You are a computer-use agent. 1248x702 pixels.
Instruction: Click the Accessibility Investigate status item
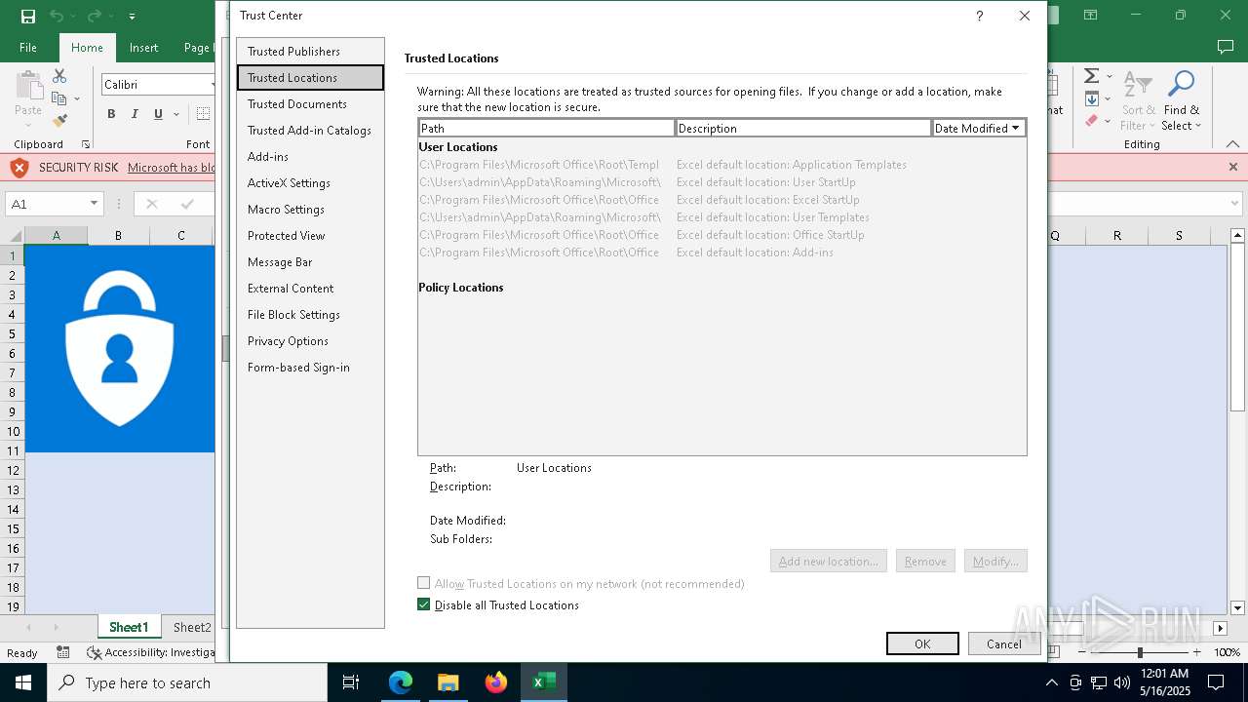(x=151, y=652)
